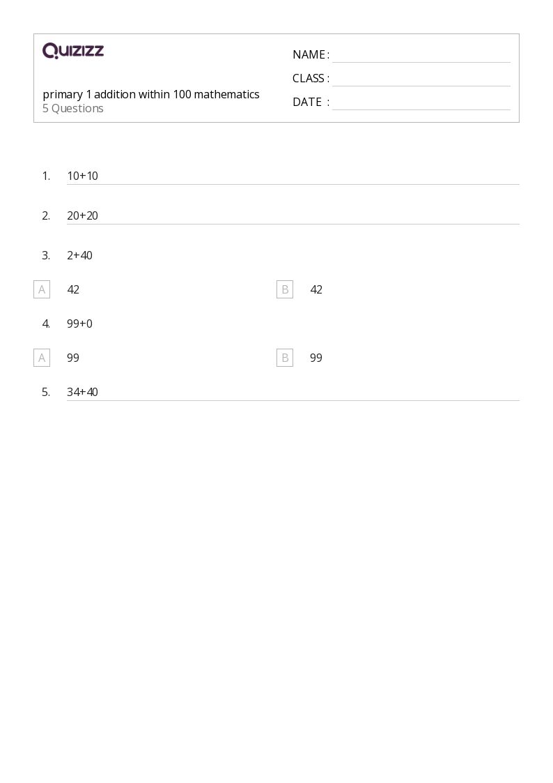Select option A box for question 3
The image size is (553, 783).
42,289
